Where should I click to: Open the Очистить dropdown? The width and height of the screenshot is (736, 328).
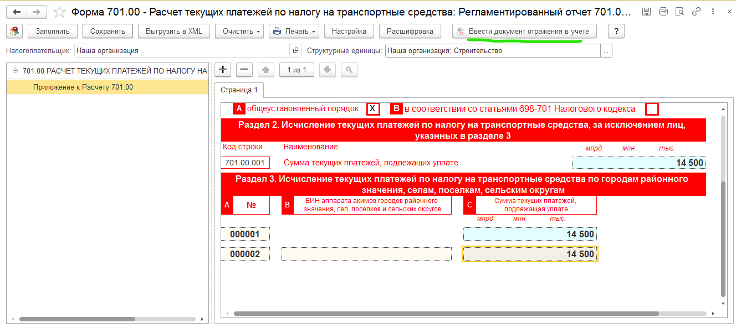click(x=242, y=32)
